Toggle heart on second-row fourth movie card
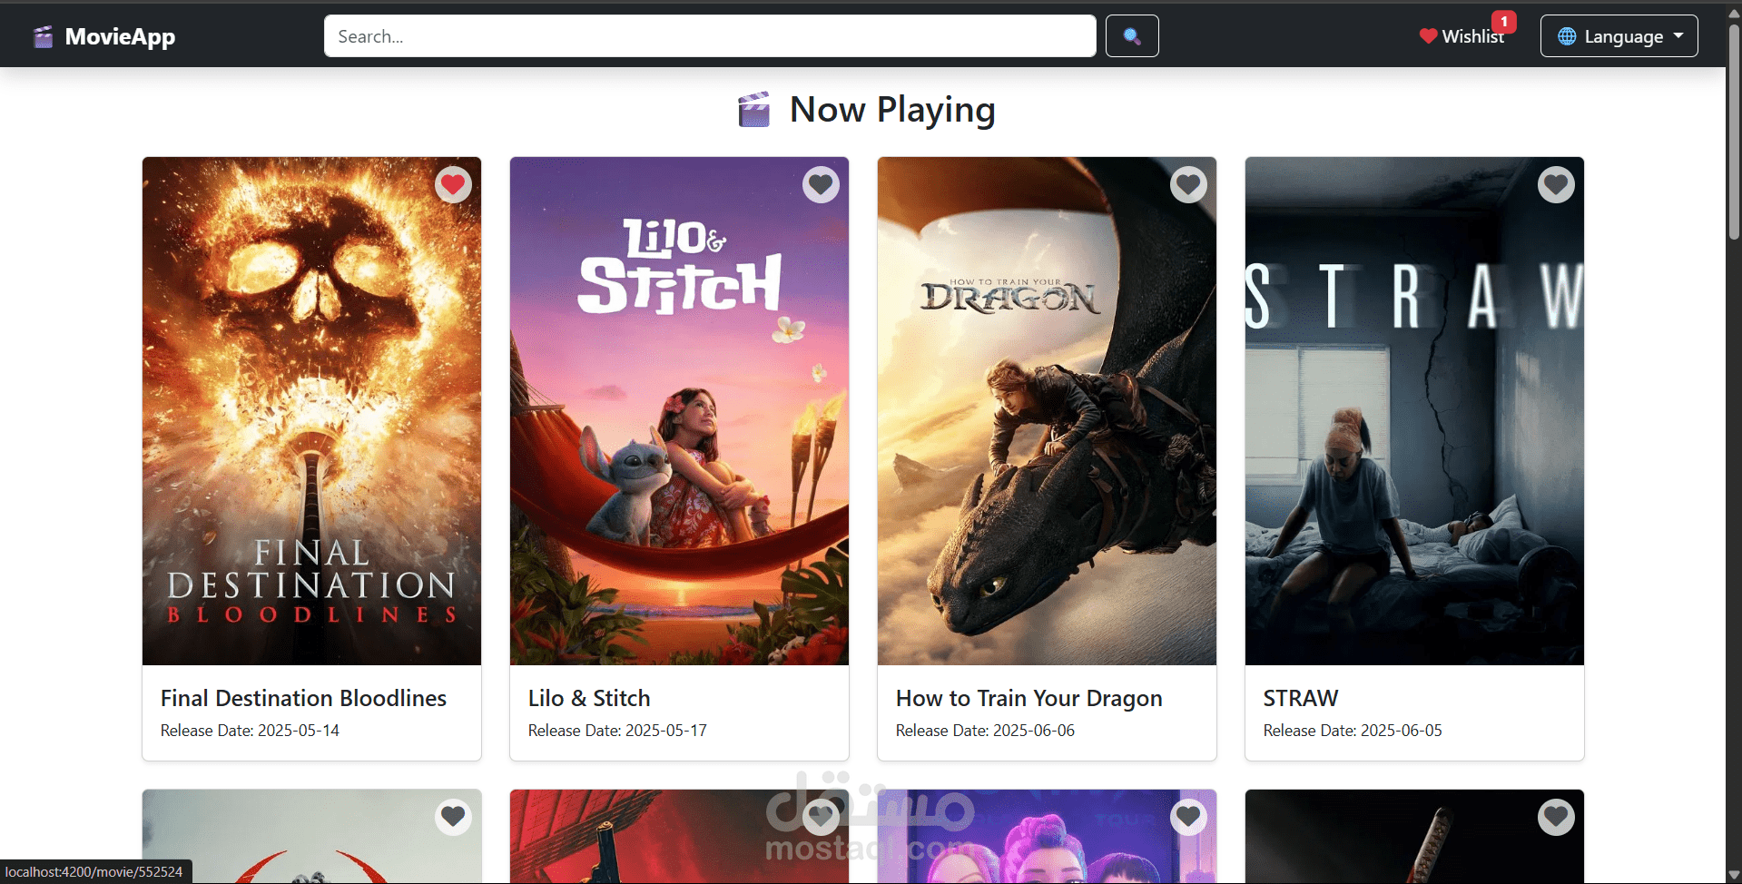This screenshot has width=1742, height=884. click(1556, 817)
